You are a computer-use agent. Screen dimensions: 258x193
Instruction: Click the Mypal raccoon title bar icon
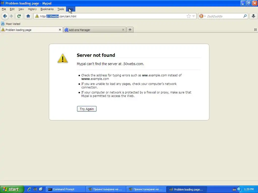click(3, 3)
